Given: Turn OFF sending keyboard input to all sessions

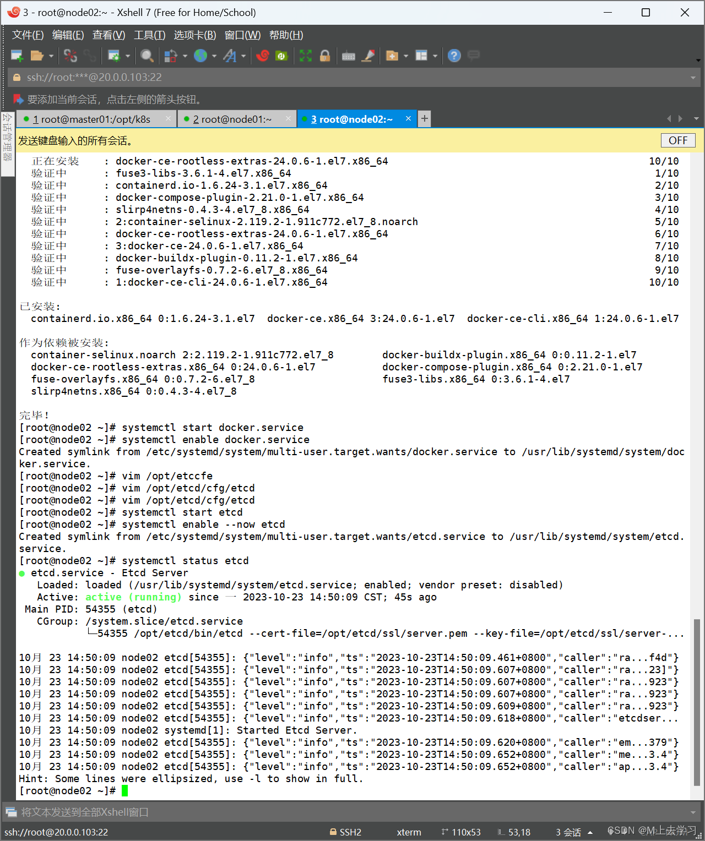Looking at the screenshot, I should [x=678, y=140].
